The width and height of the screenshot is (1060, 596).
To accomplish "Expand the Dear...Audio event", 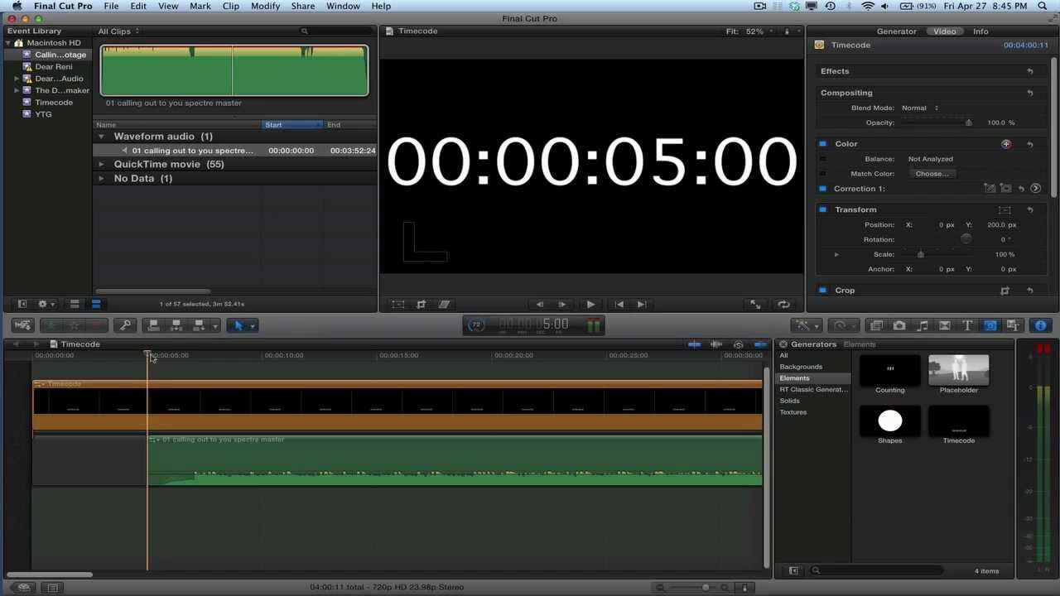I will pyautogui.click(x=17, y=79).
